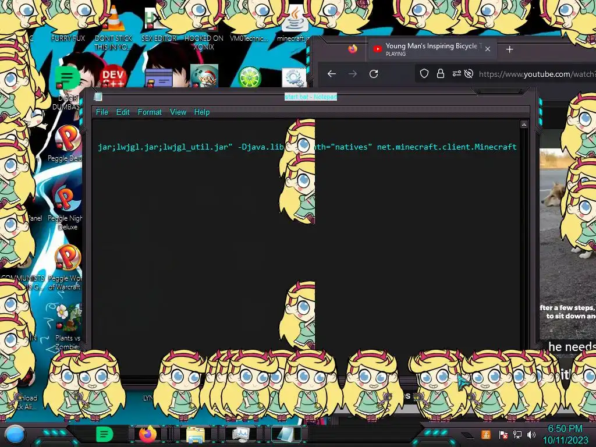Open File Explorer from the taskbar
Image resolution: width=596 pixels, height=447 pixels.
(196, 434)
